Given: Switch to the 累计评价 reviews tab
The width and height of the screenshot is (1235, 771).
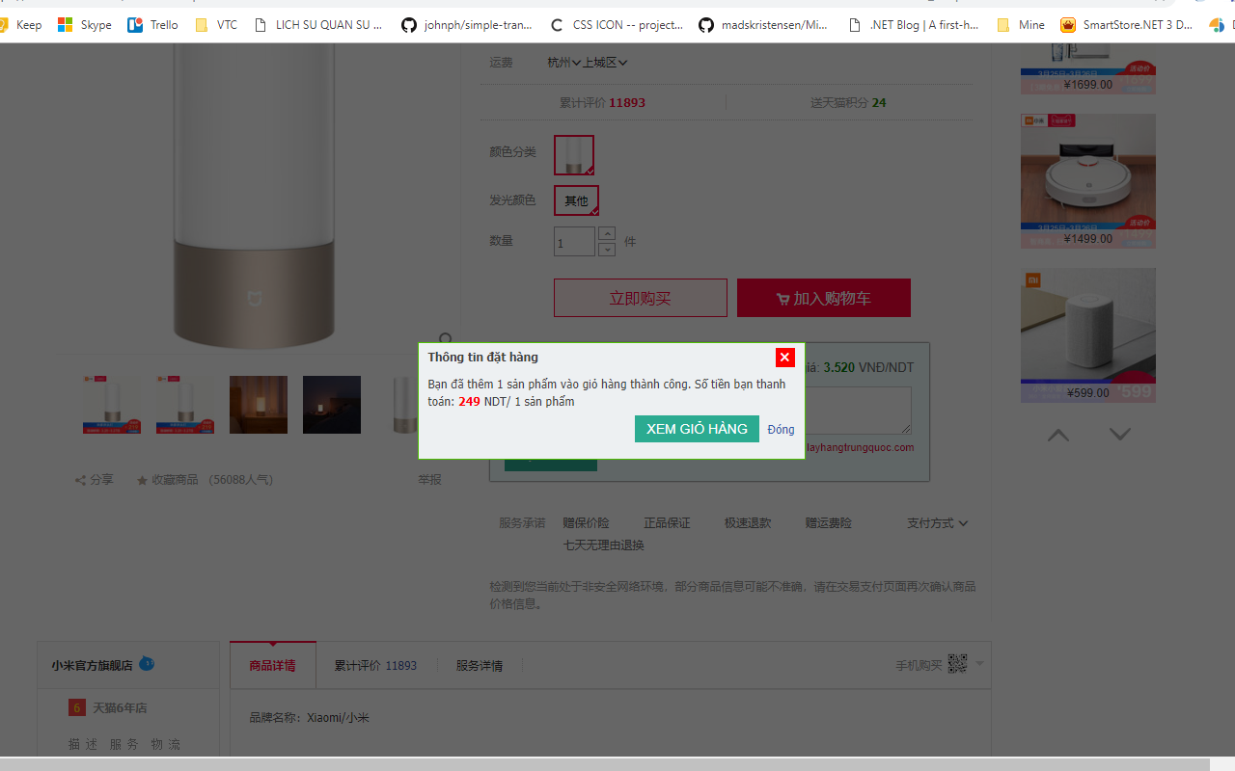Looking at the screenshot, I should (x=375, y=665).
